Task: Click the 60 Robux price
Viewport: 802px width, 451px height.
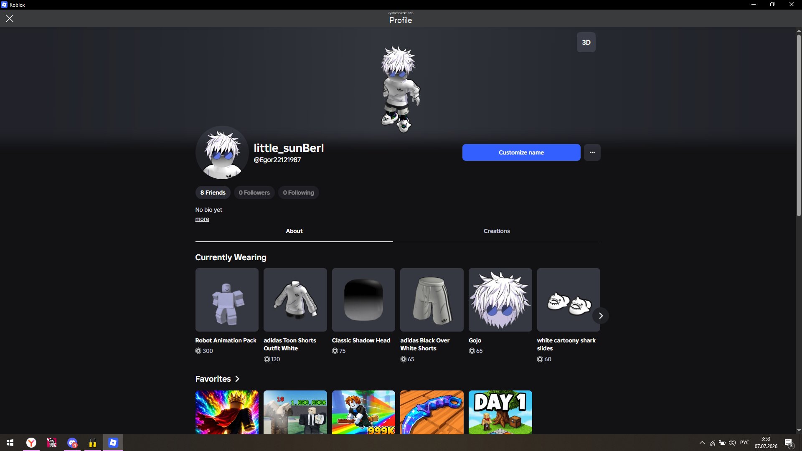Action: [x=544, y=359]
